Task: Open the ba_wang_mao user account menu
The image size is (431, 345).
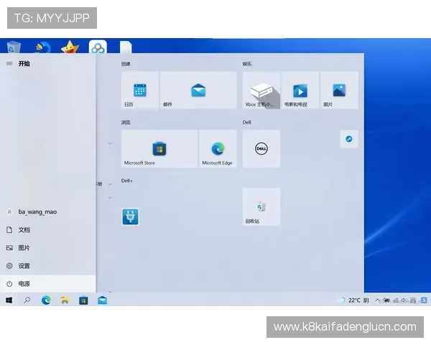Action: click(x=48, y=212)
